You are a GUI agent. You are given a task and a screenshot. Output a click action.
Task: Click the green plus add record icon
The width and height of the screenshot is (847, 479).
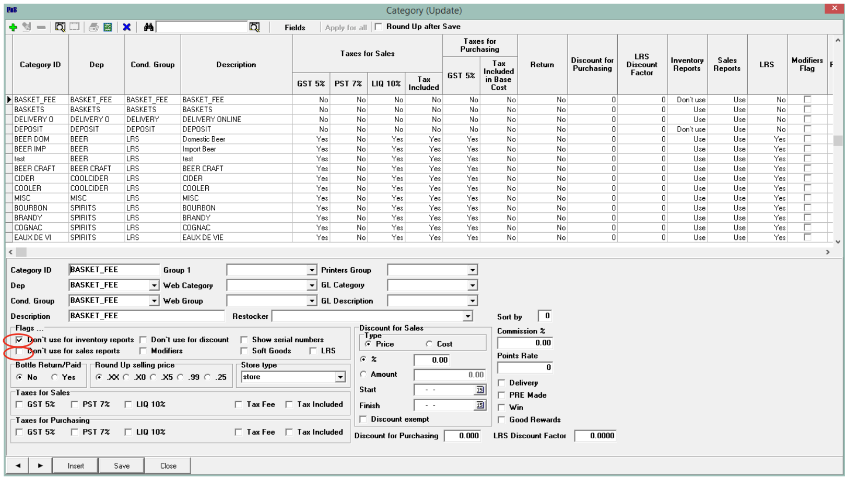[x=13, y=27]
